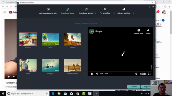Choose the Velhos tempos theme thumbnail

click(73, 65)
